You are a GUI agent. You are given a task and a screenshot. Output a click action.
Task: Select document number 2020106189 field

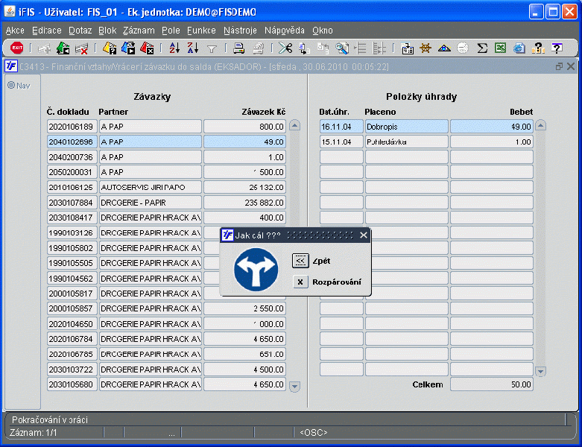[x=72, y=127]
